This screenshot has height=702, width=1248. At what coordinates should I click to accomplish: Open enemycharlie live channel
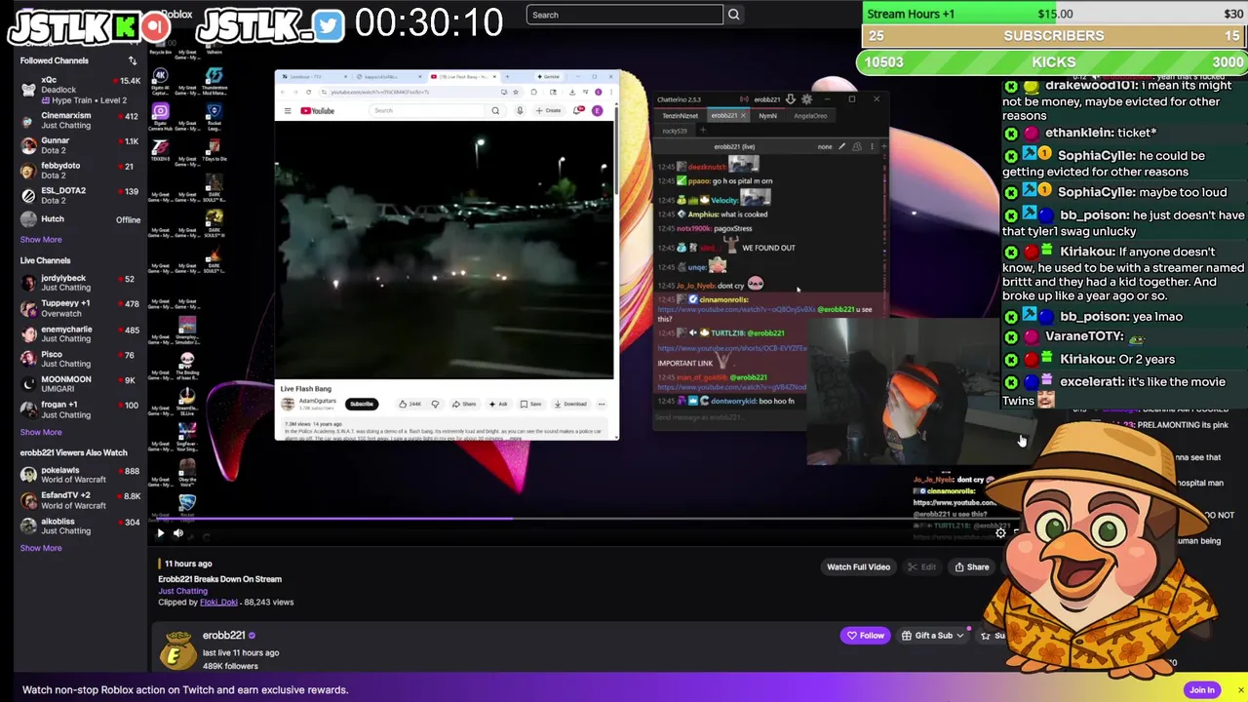80,333
